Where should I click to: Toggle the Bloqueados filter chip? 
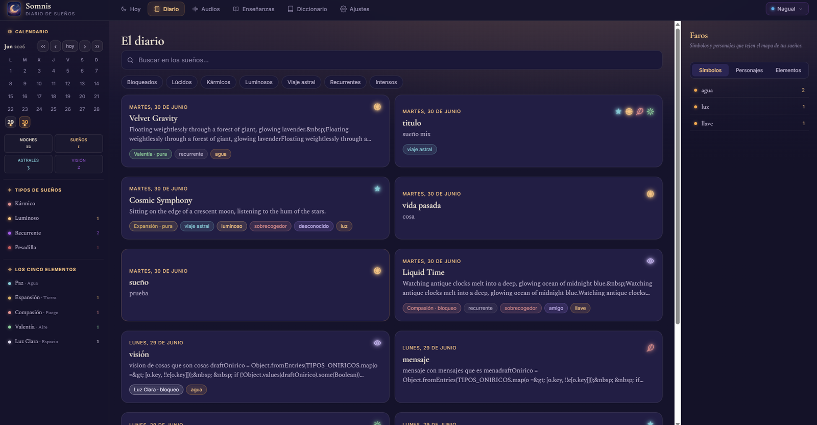[x=142, y=82]
